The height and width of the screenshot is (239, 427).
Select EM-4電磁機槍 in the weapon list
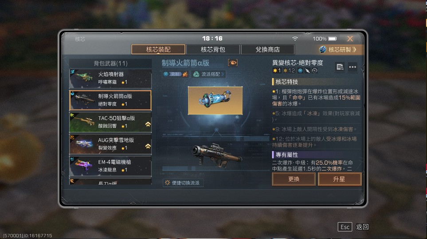tap(110, 166)
